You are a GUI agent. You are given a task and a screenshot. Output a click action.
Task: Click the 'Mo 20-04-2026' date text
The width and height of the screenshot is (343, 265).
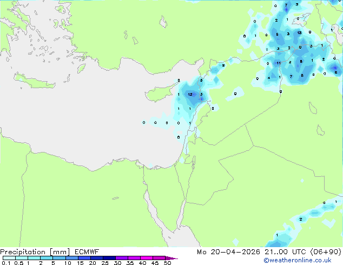[228, 252]
